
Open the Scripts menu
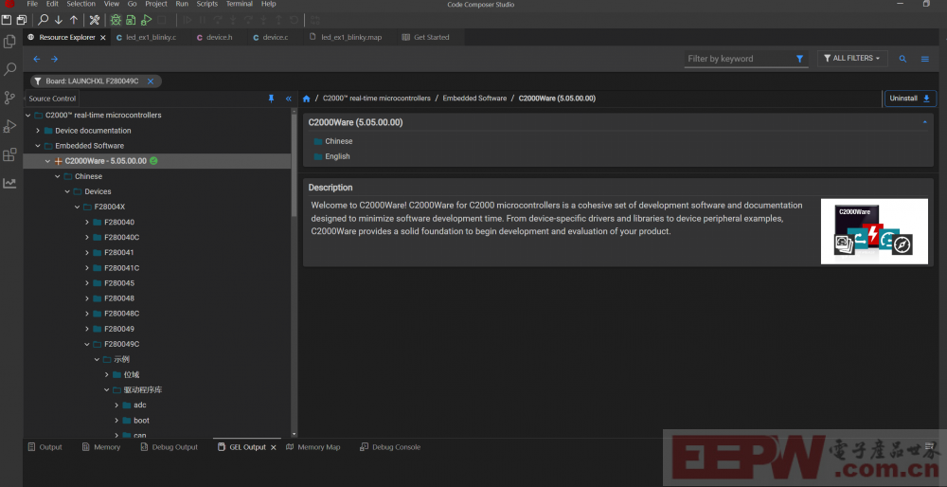coord(207,4)
